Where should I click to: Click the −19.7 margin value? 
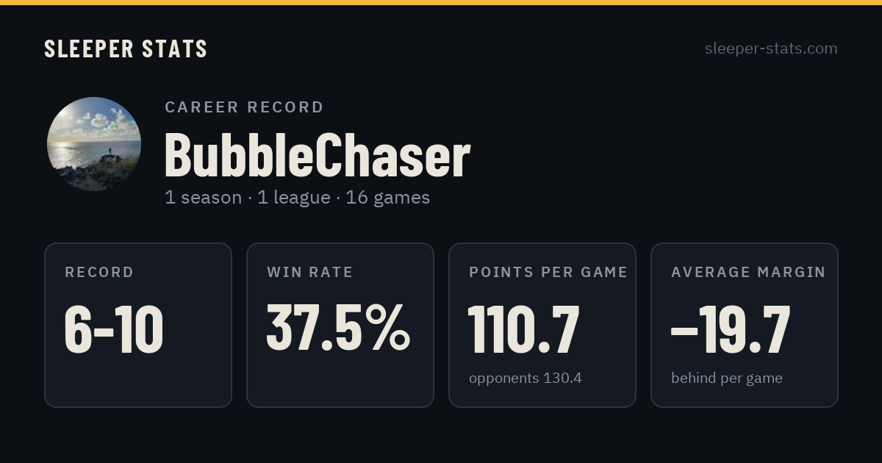[x=731, y=329]
